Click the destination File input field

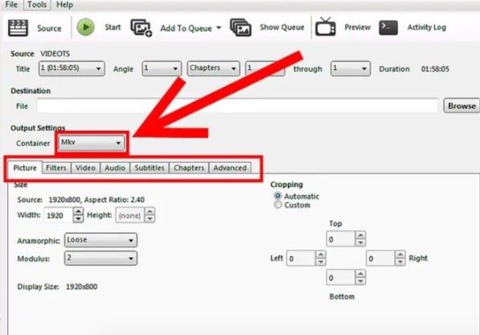[237, 105]
